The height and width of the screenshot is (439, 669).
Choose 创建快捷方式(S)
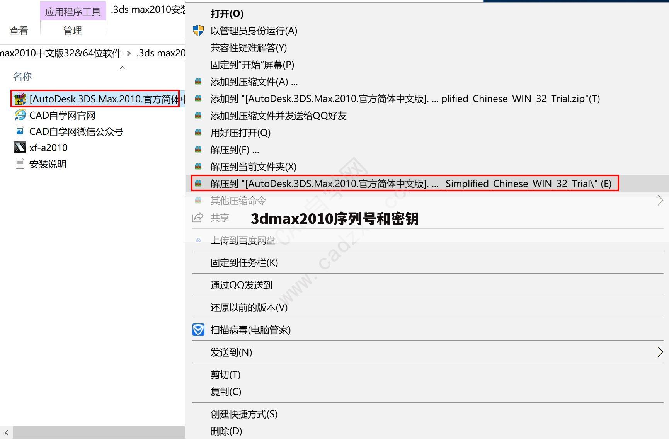(x=244, y=414)
